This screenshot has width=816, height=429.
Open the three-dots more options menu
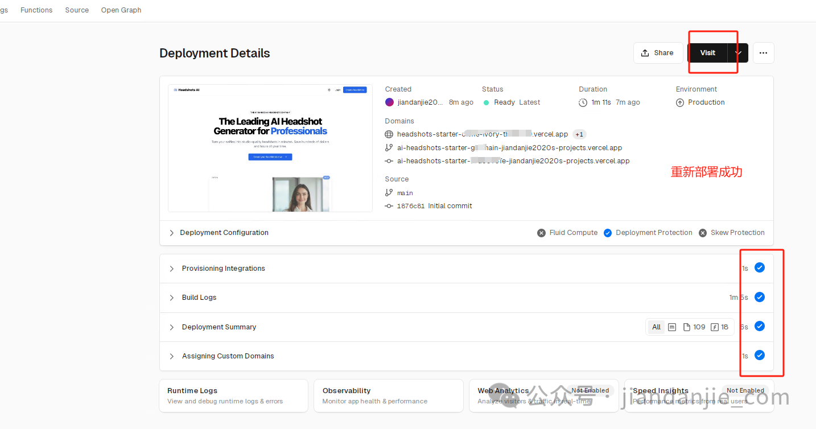pos(763,53)
